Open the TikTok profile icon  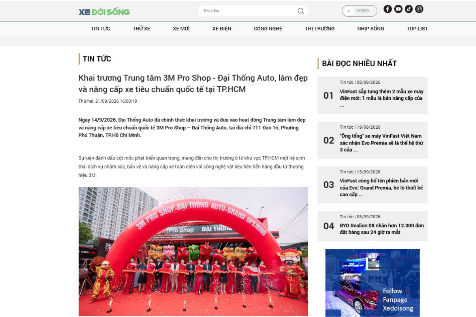408,9
